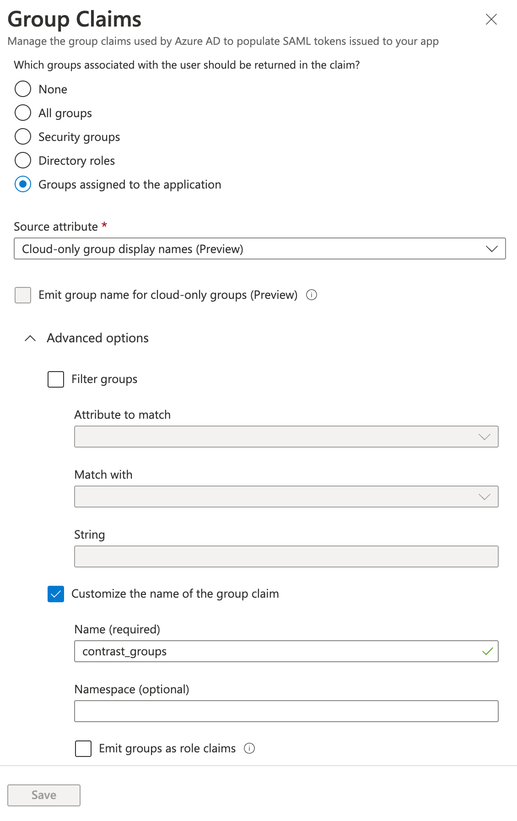This screenshot has width=517, height=821.
Task: Select Security groups option
Action: tap(23, 136)
